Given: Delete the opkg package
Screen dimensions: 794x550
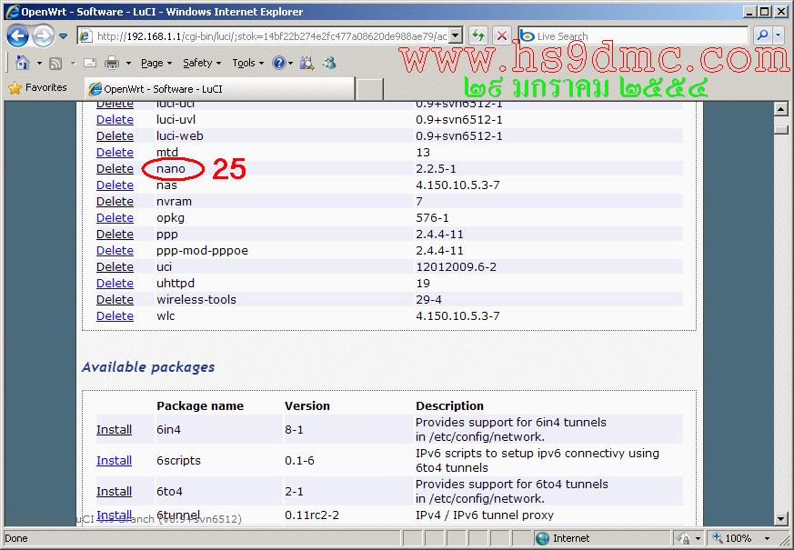Looking at the screenshot, I should pyautogui.click(x=115, y=217).
